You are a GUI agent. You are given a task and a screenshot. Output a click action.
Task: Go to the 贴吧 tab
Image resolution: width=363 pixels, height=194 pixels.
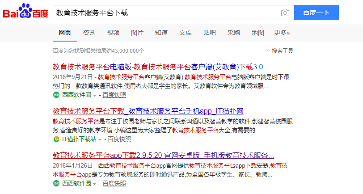210,33
